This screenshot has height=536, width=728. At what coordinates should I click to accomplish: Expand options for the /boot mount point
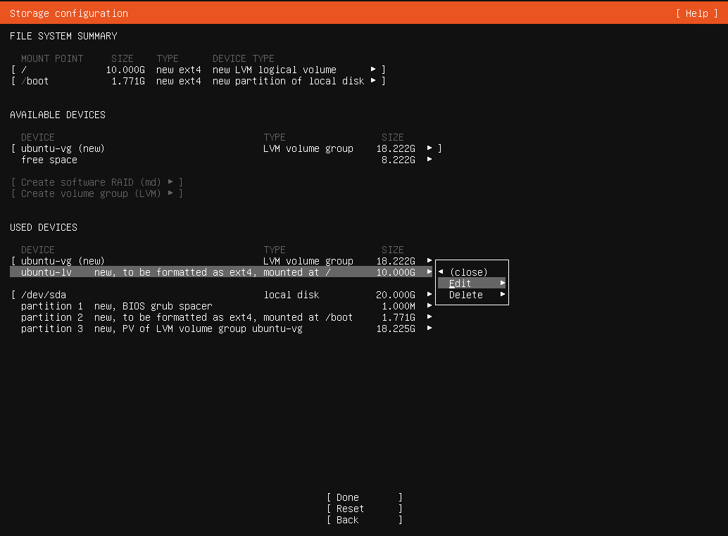click(x=372, y=81)
